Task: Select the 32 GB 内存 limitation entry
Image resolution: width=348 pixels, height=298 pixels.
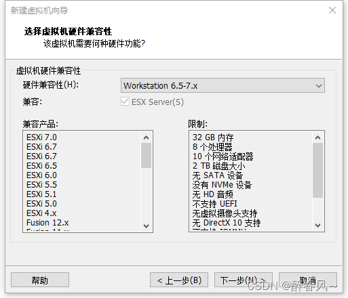Action: pos(213,137)
